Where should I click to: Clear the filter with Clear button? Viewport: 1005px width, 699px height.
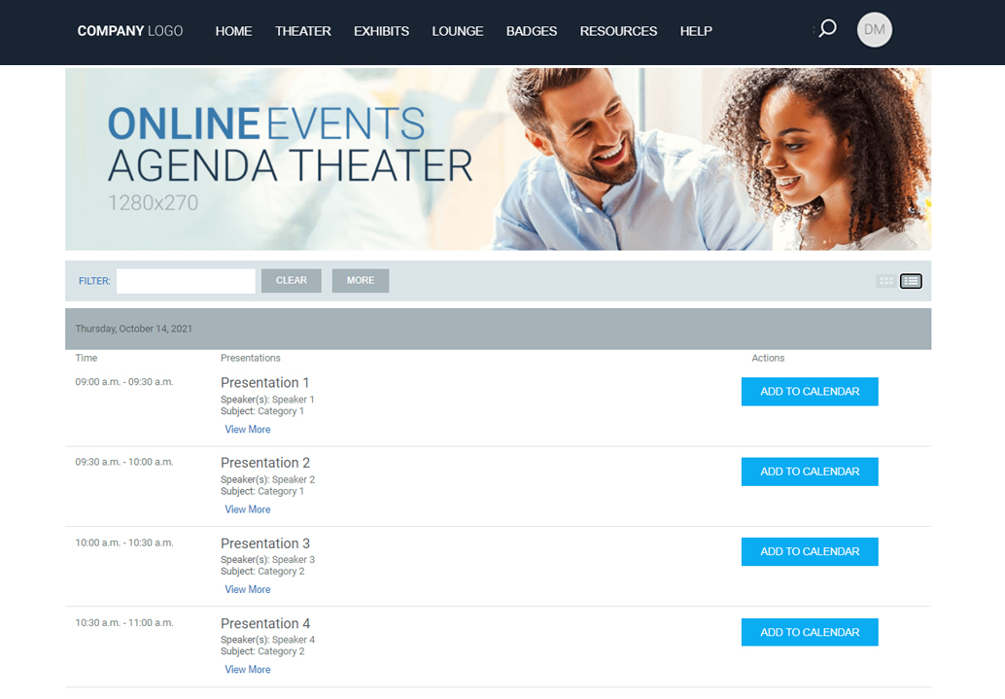(291, 281)
